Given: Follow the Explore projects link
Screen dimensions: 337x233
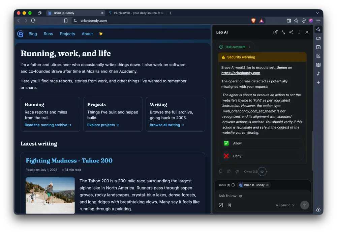Looking at the screenshot, I should pos(103,125).
